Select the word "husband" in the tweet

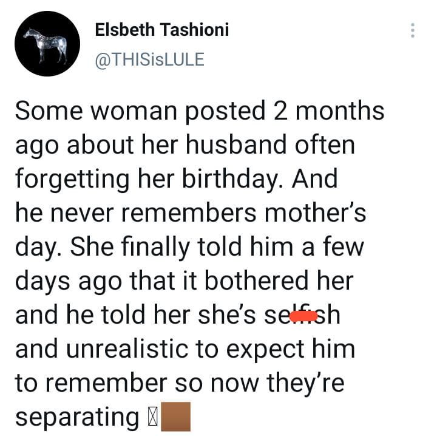[x=236, y=144]
